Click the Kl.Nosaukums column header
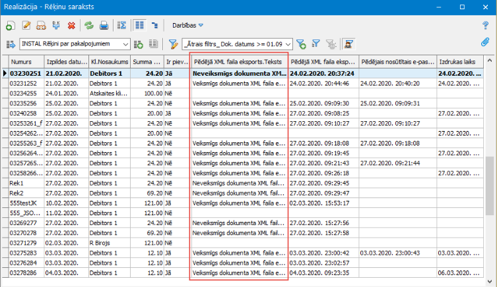The image size is (497, 287). [x=108, y=62]
